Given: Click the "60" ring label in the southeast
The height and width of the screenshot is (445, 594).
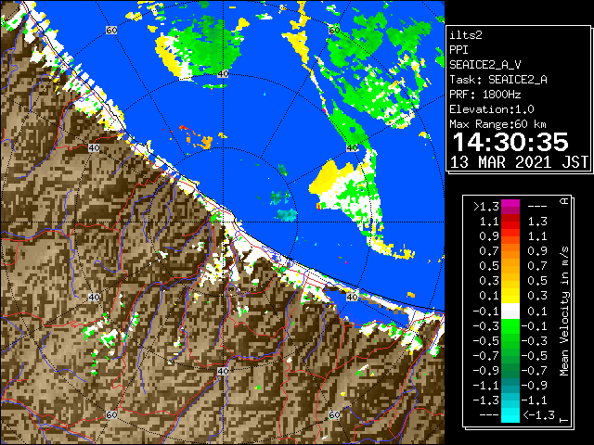Looking at the screenshot, I should [334, 414].
